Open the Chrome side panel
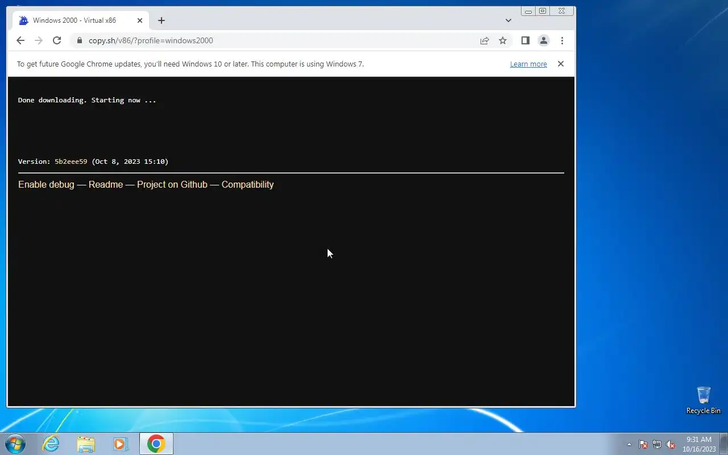 pos(526,40)
